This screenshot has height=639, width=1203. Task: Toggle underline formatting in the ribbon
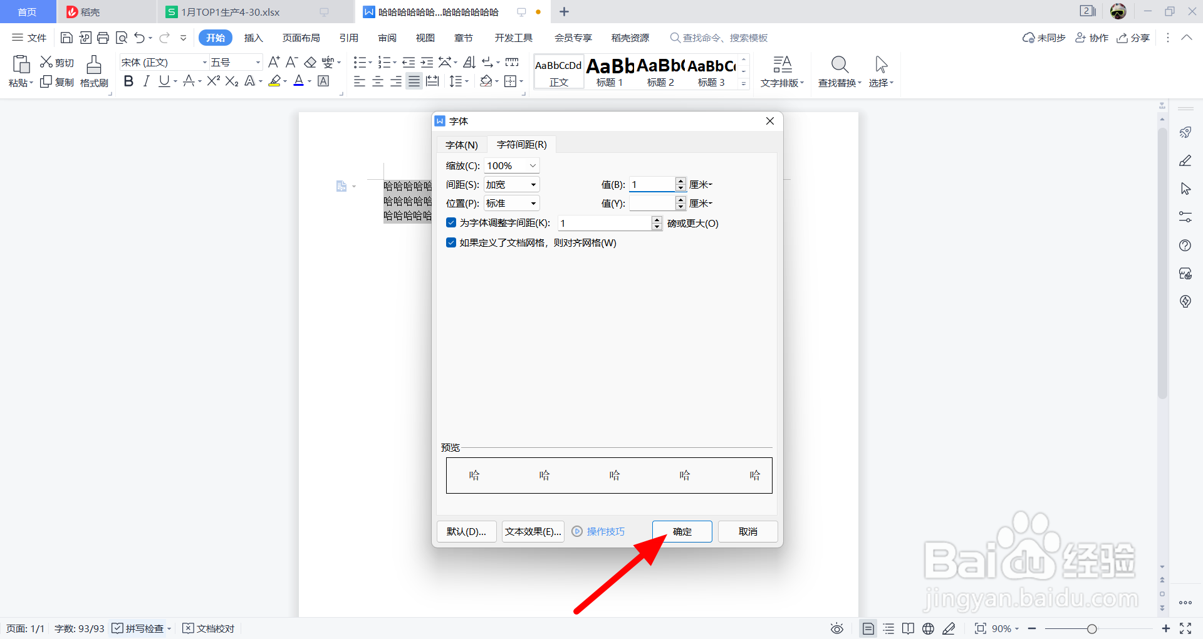[164, 81]
